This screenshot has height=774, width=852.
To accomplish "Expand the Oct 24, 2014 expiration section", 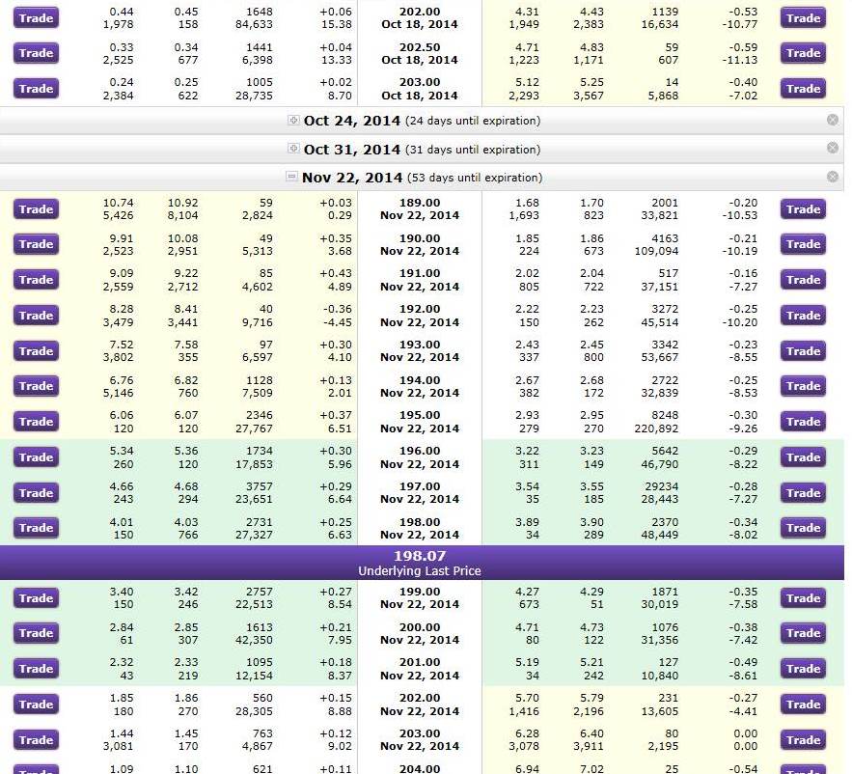I will click(x=294, y=121).
